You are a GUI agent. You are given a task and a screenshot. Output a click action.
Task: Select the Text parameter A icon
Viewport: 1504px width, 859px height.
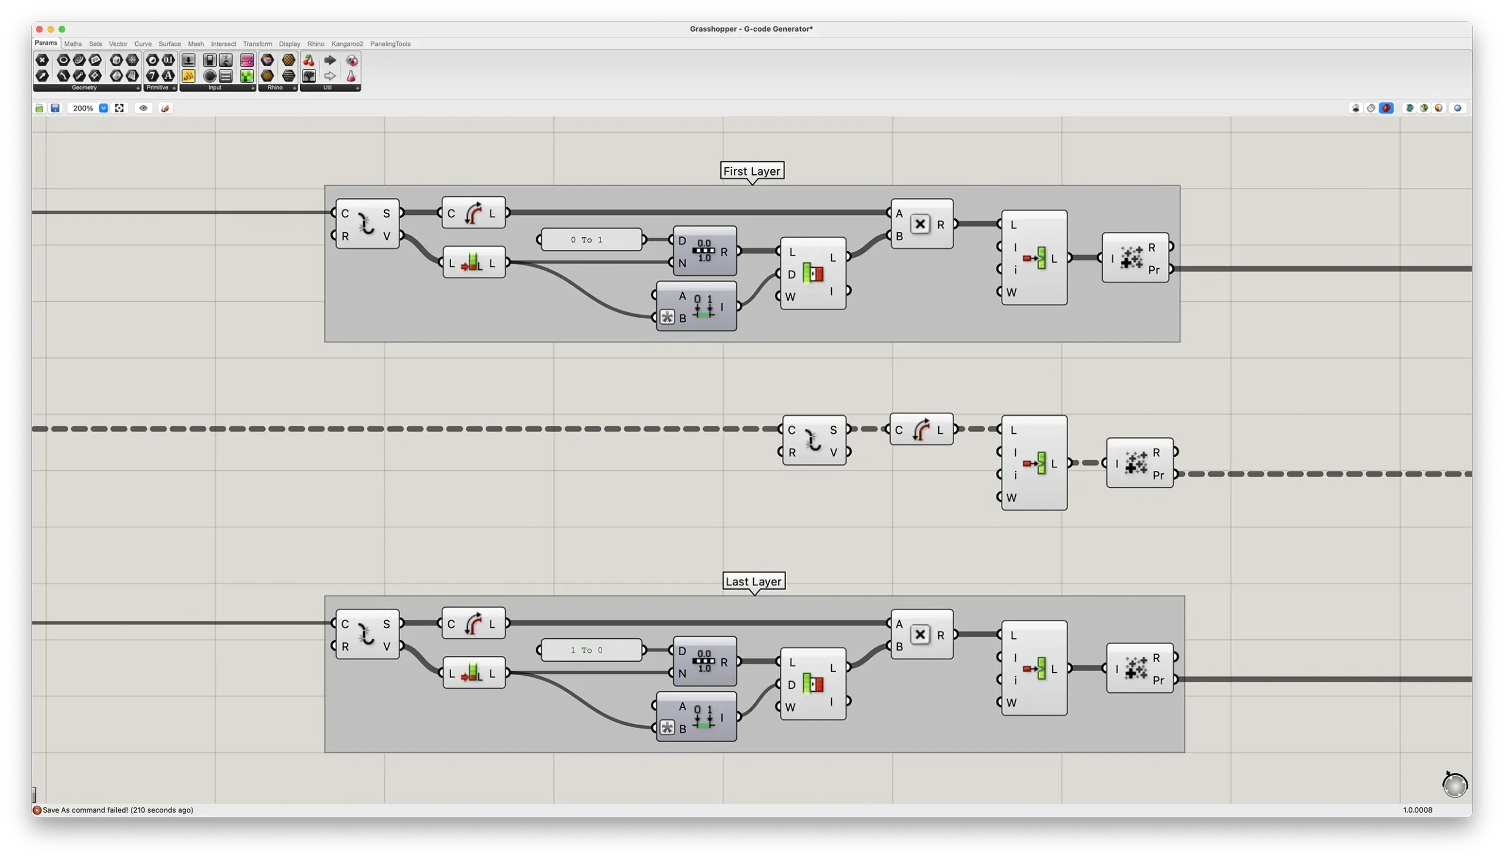pos(168,76)
